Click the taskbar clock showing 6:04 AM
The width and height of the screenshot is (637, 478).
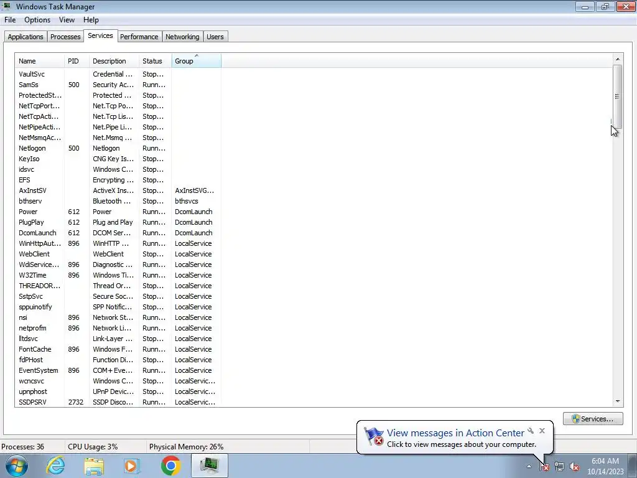coord(605,466)
